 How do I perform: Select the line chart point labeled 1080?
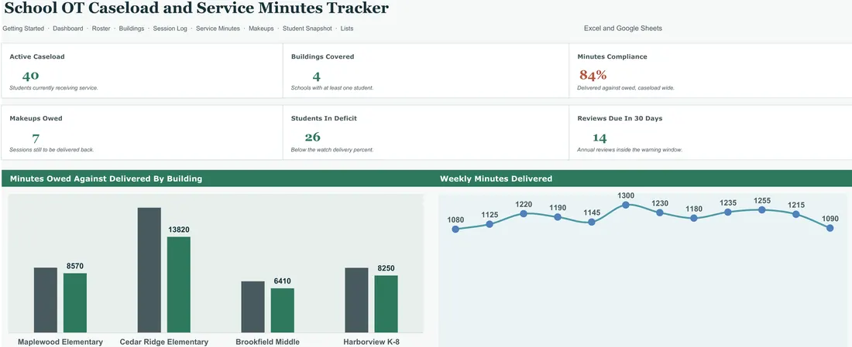click(455, 230)
